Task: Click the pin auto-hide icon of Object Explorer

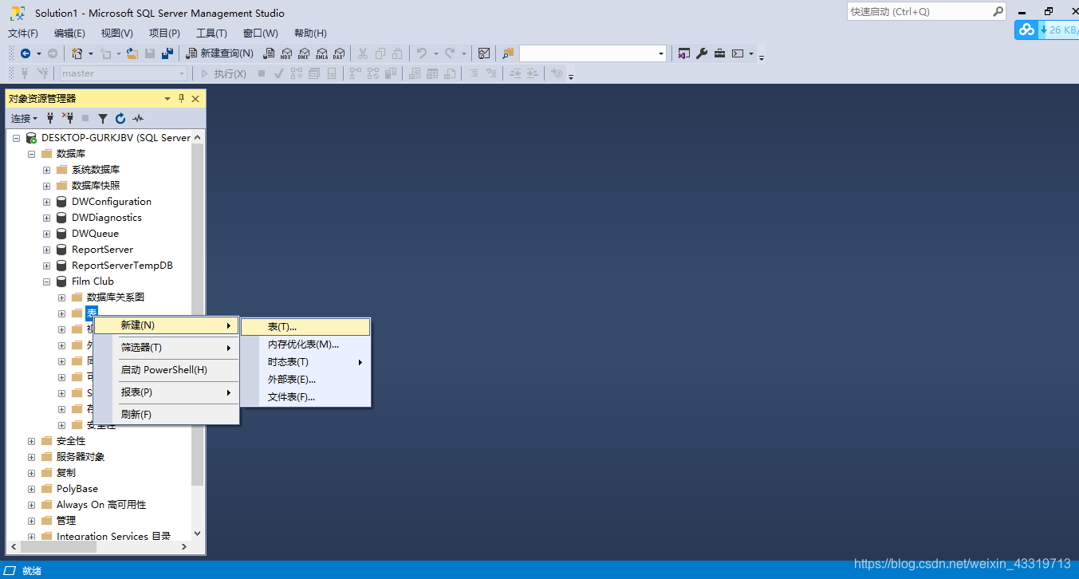Action: [181, 98]
